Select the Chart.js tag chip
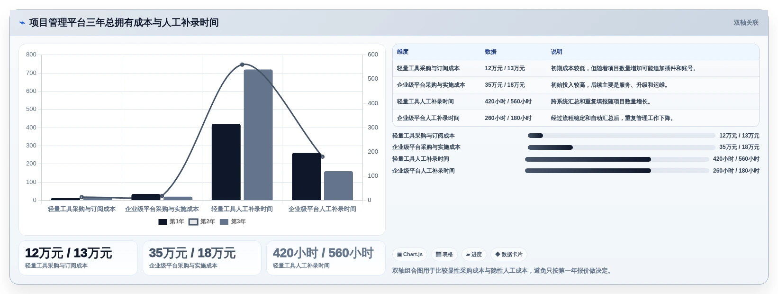Viewport: 778px width, 294px height. (410, 255)
